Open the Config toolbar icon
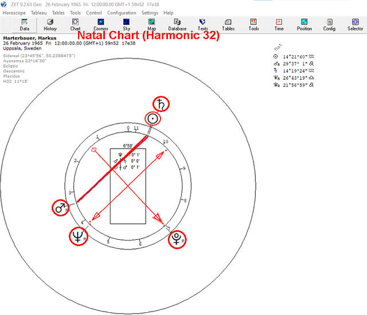 330,25
